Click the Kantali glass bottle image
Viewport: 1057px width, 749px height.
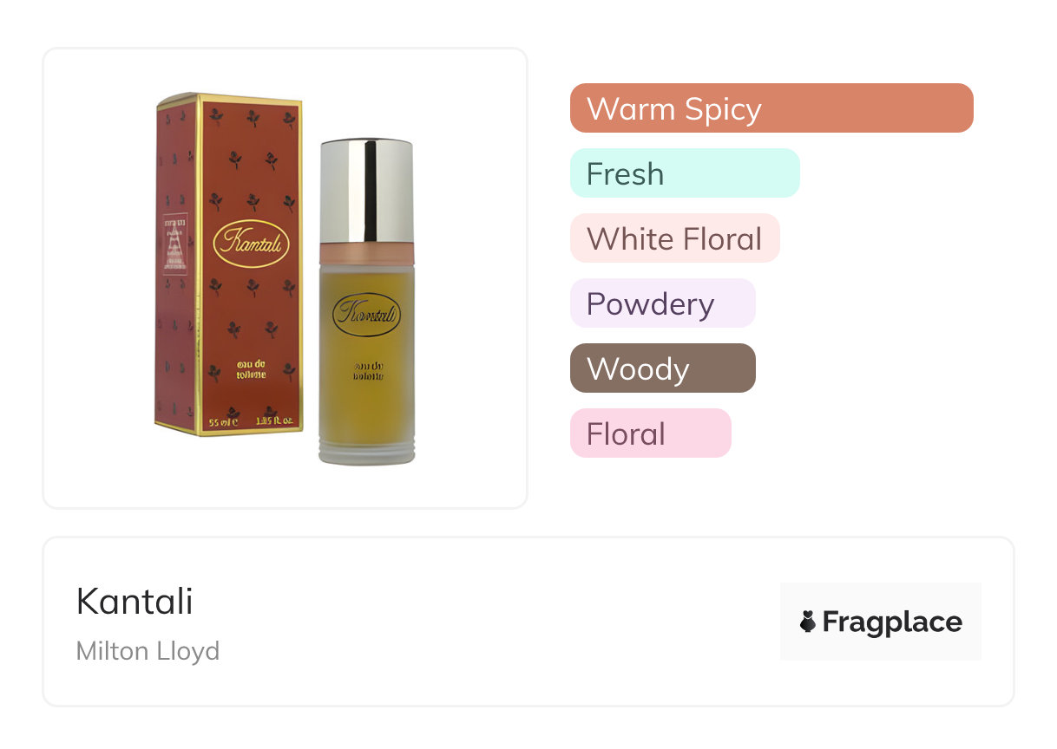click(366, 300)
